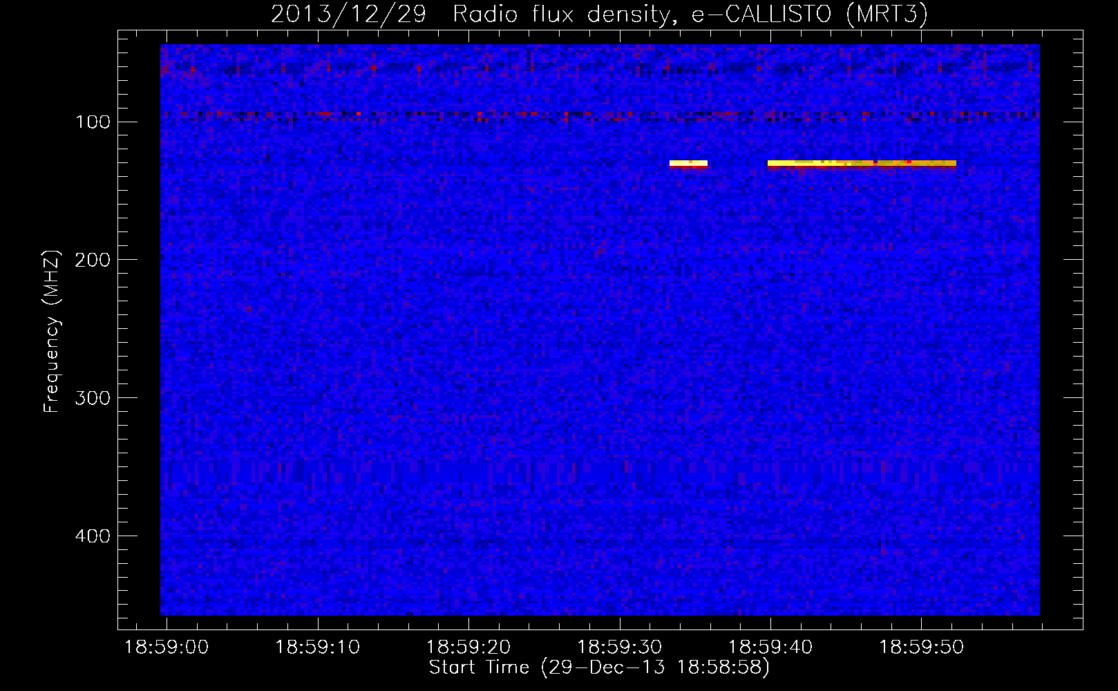
Task: Click the frequency tick label '200'
Action: tap(93, 260)
